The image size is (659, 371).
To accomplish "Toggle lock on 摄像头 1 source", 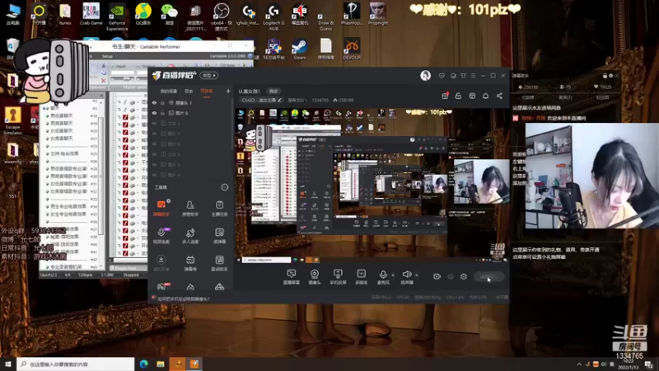I will click(x=162, y=102).
